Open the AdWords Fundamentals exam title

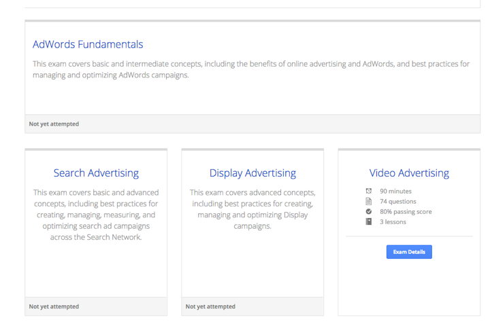pyautogui.click(x=88, y=44)
